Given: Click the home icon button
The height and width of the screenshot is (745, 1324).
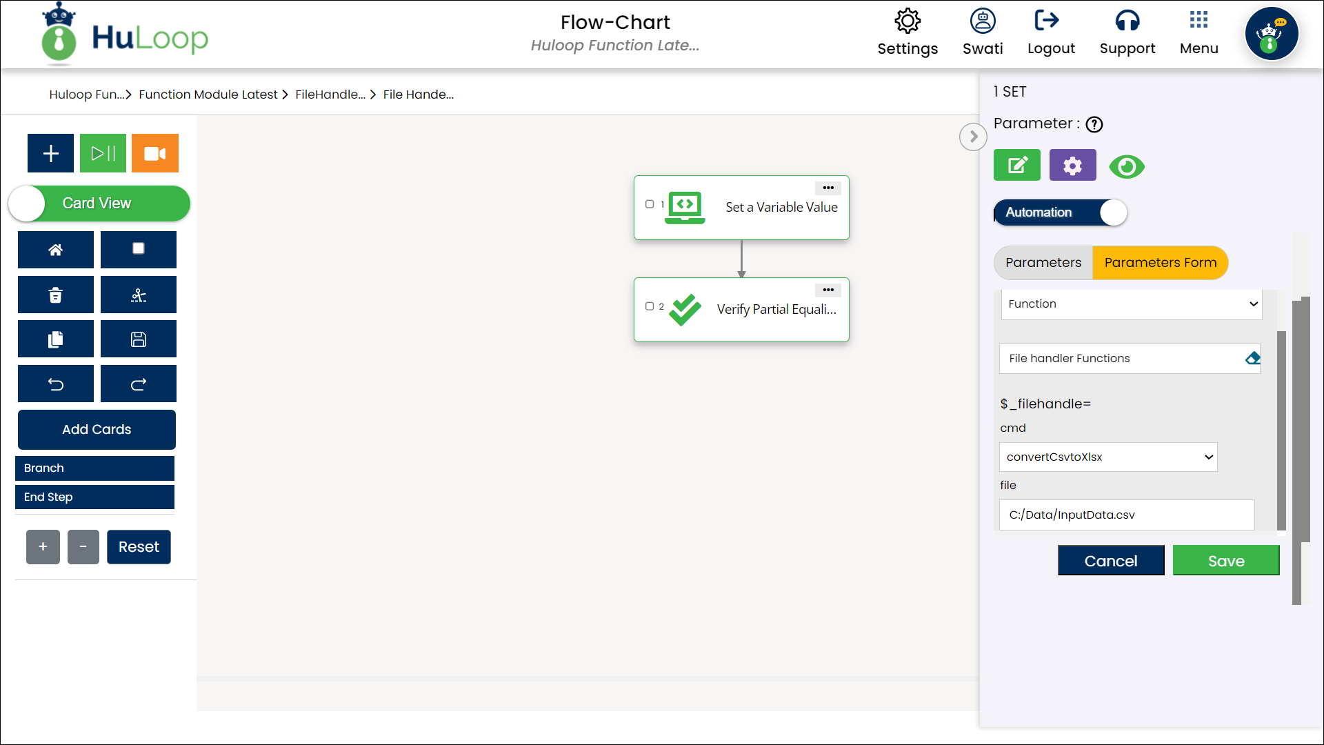Looking at the screenshot, I should (56, 250).
